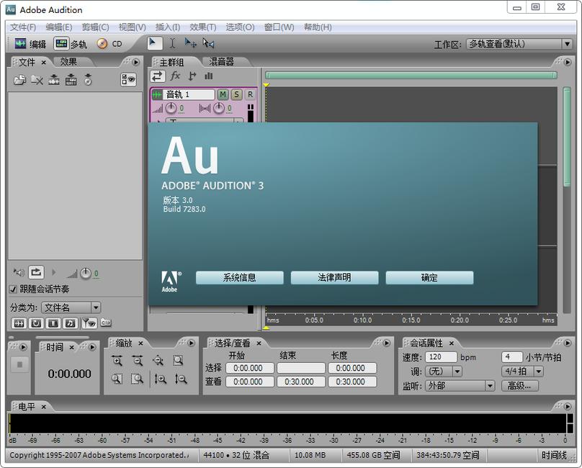Switch to the 效果 tab
This screenshot has width=582, height=468.
coord(68,62)
